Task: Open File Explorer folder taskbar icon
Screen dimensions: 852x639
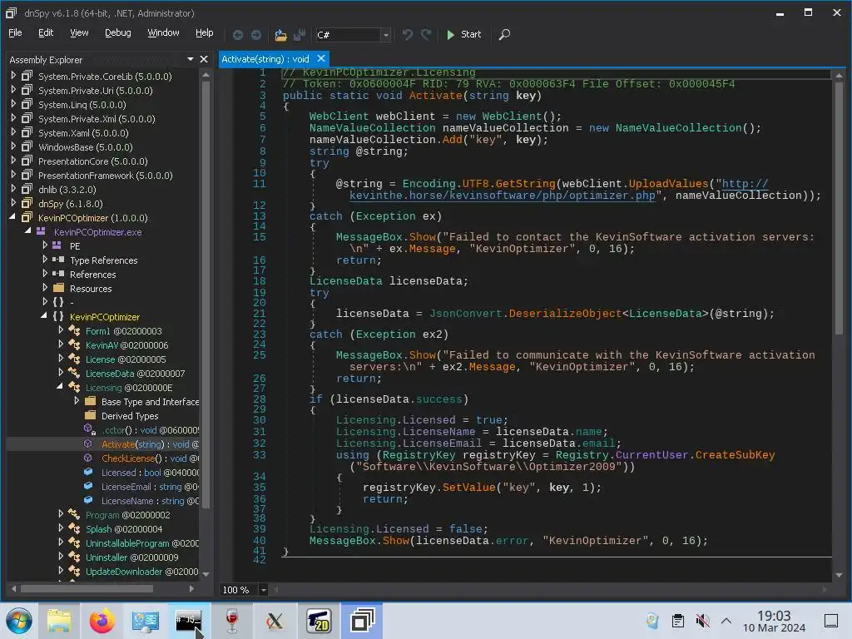Action: 59,621
